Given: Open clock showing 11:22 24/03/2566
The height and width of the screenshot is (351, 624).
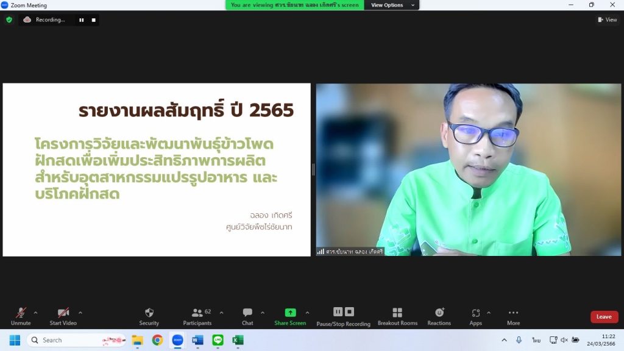Looking at the screenshot, I should pyautogui.click(x=601, y=340).
